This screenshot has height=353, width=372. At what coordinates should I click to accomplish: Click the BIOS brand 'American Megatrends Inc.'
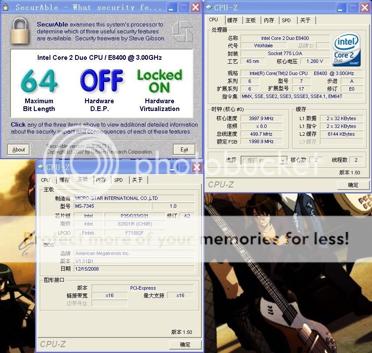(x=134, y=253)
